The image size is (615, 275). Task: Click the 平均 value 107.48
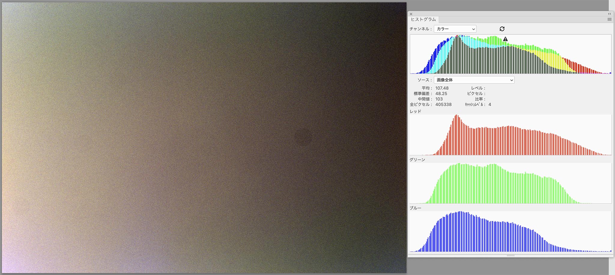pos(442,88)
